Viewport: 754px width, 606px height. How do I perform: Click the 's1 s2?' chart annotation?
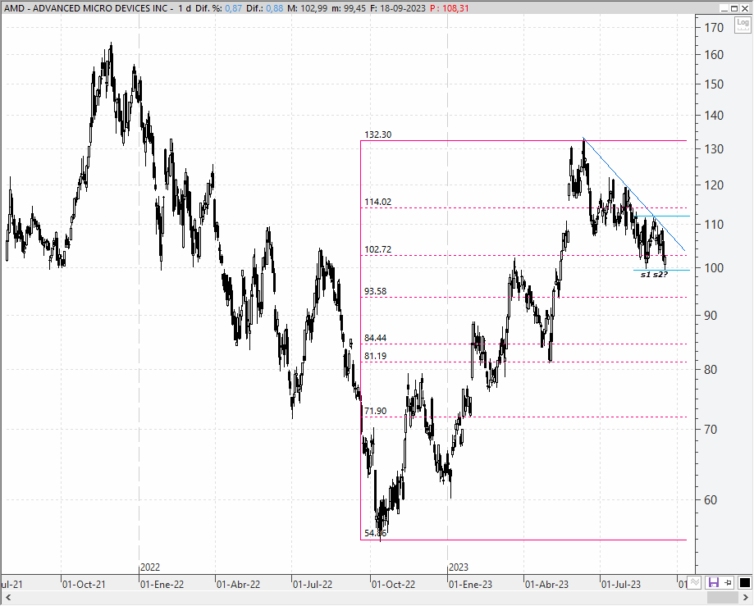click(654, 275)
